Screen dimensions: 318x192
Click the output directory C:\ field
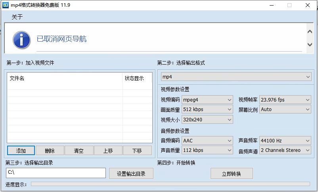click(56, 173)
